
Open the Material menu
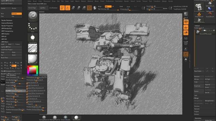[90, 1]
